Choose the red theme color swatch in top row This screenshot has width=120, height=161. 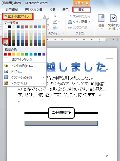(x=27, y=27)
